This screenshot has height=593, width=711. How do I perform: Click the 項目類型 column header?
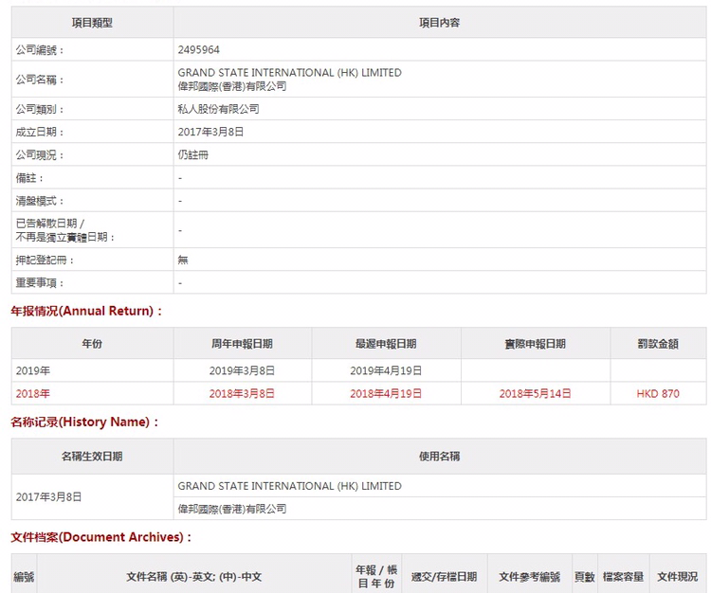pyautogui.click(x=92, y=23)
